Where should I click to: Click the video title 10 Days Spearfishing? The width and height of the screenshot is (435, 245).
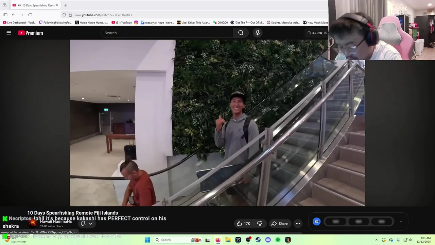click(x=73, y=213)
